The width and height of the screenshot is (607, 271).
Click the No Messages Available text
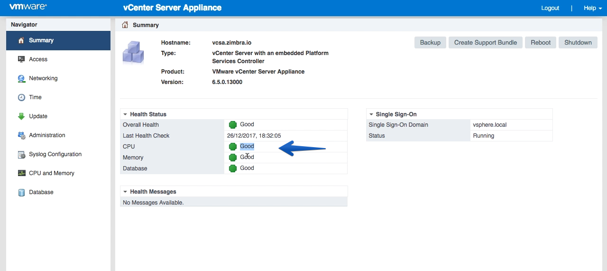click(x=153, y=203)
